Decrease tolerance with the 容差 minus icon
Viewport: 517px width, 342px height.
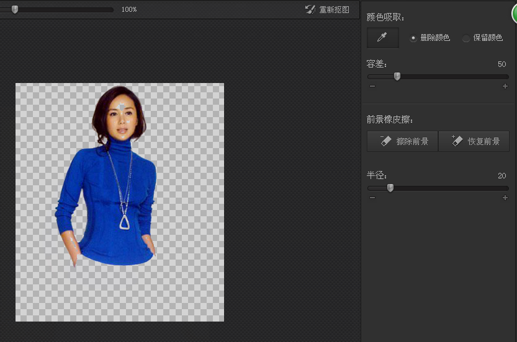[372, 86]
